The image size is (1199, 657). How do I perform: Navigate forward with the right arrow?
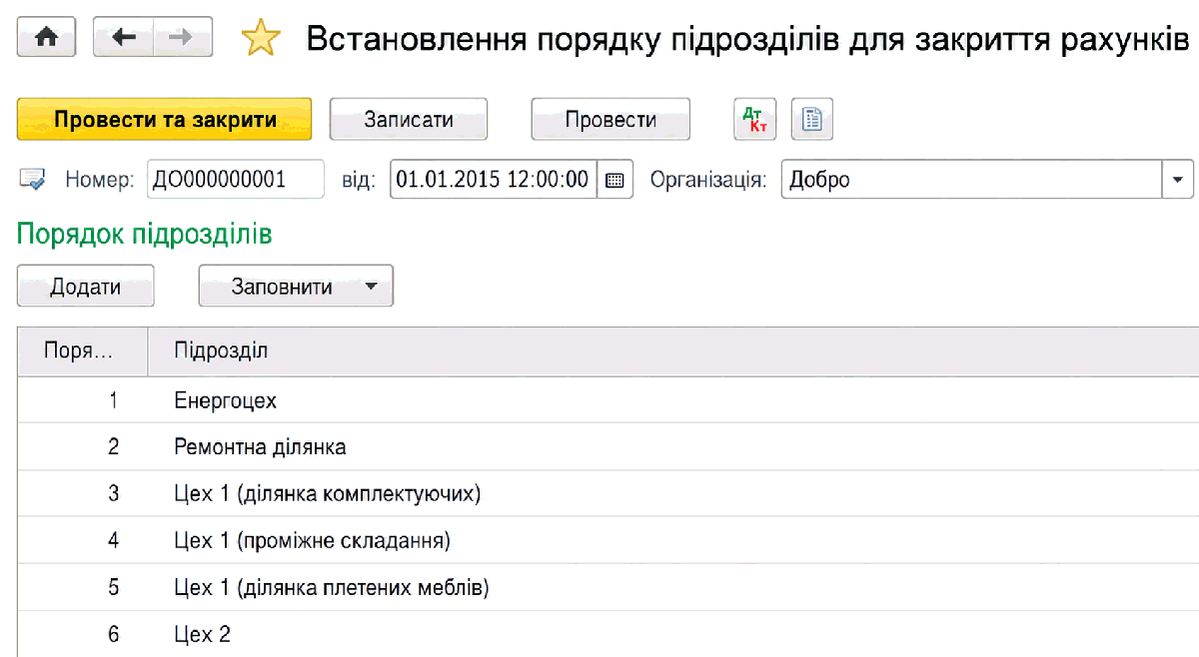[x=184, y=37]
